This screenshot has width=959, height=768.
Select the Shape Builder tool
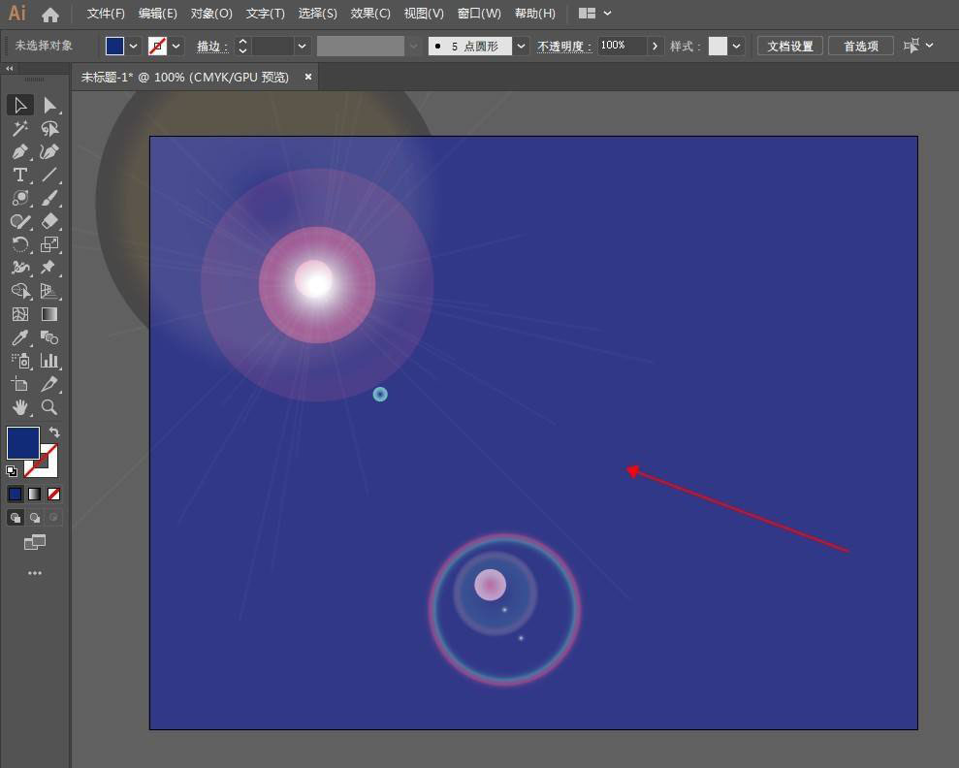tap(20, 291)
